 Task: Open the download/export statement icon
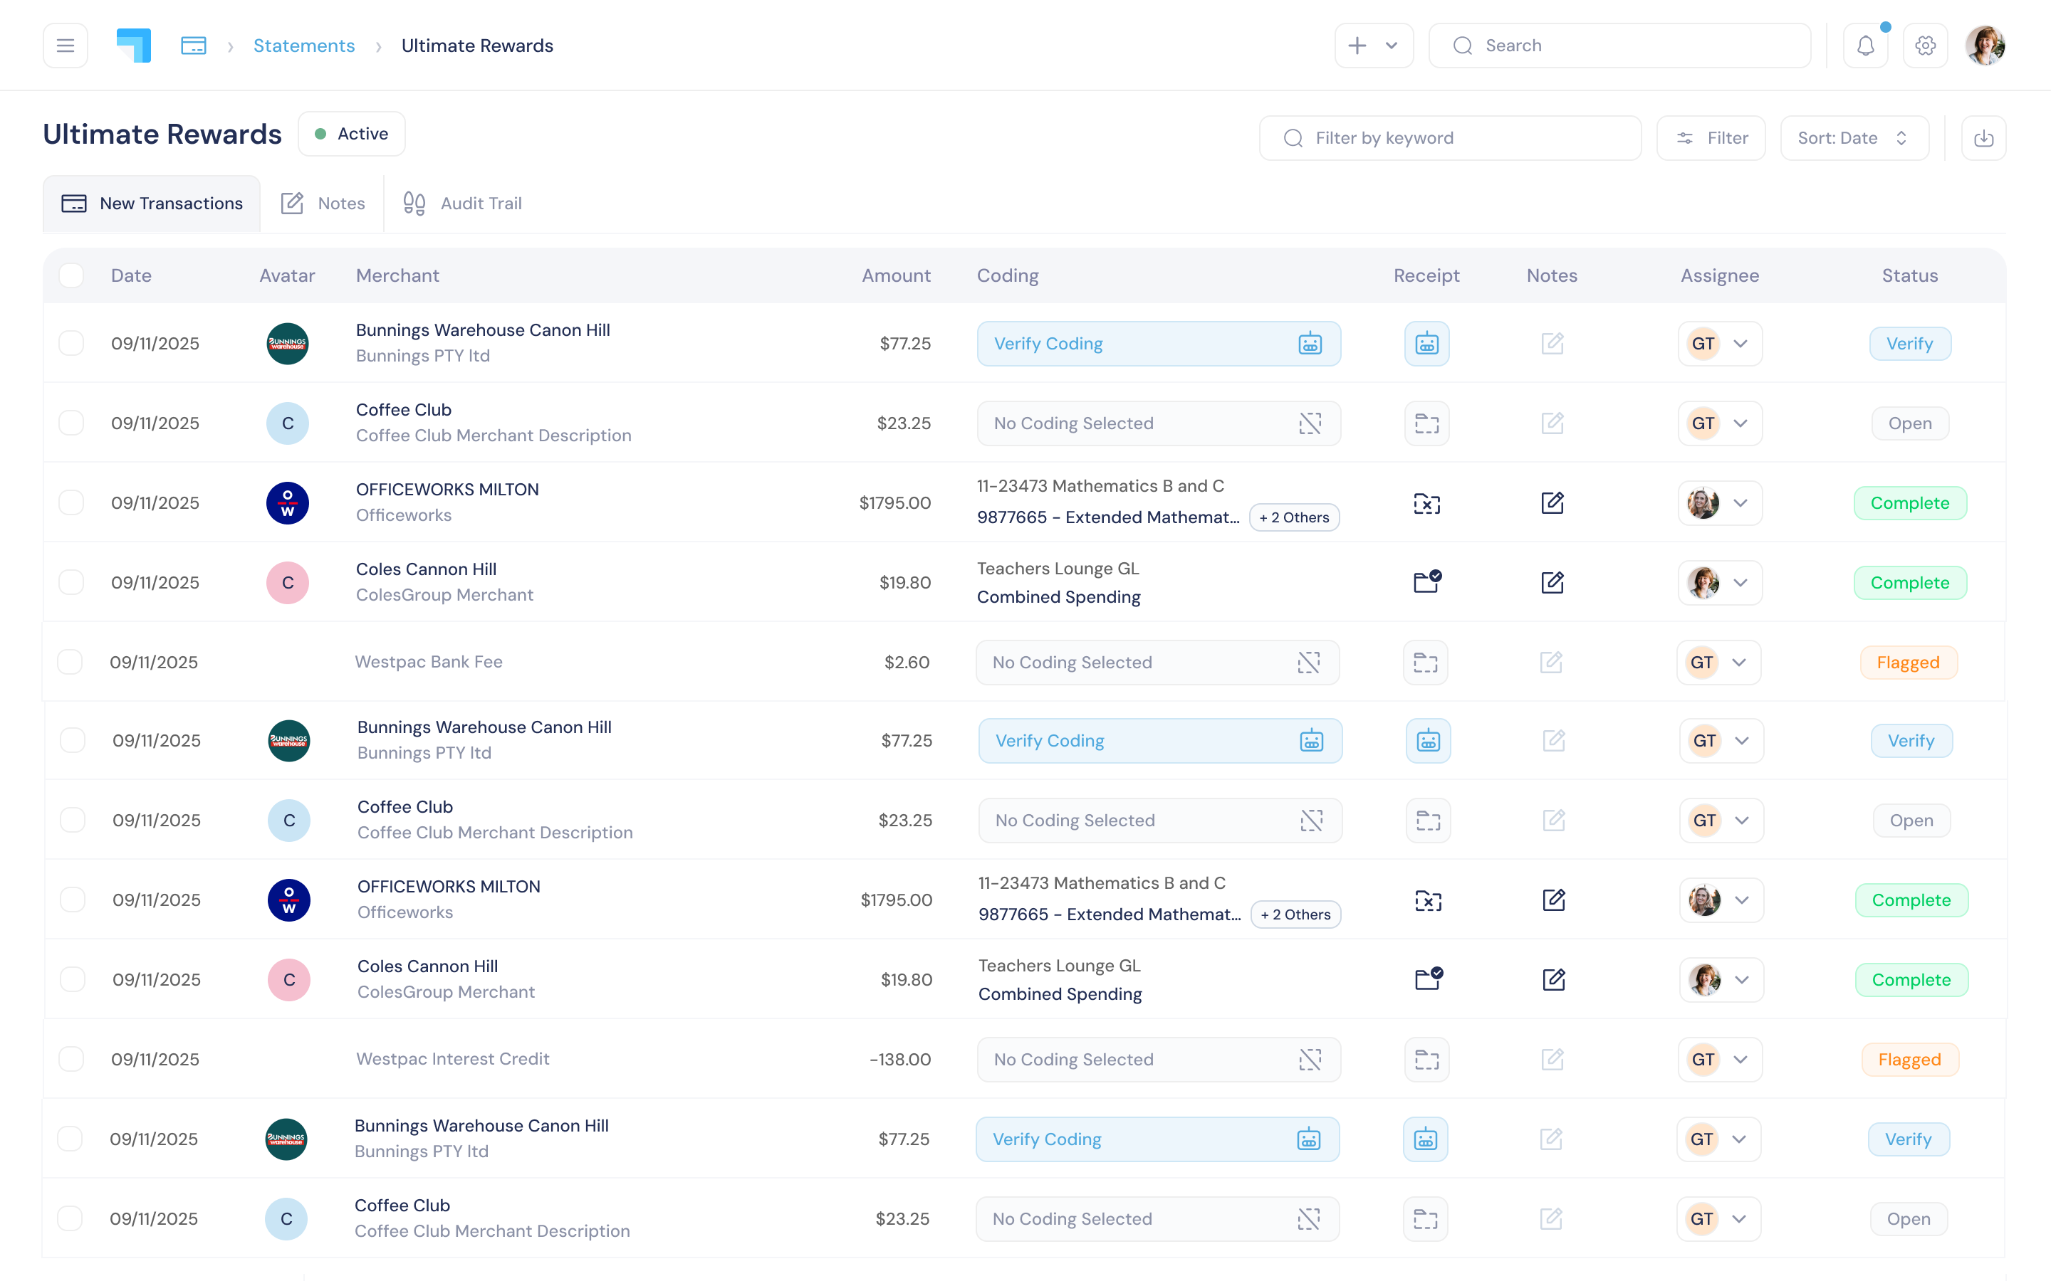coord(1984,137)
